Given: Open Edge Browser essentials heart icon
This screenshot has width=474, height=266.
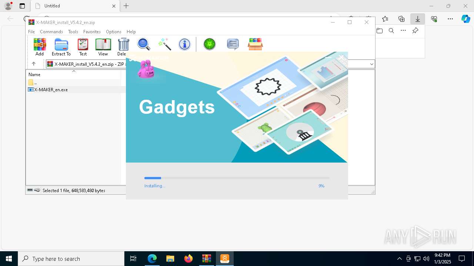Looking at the screenshot, I should point(434,19).
